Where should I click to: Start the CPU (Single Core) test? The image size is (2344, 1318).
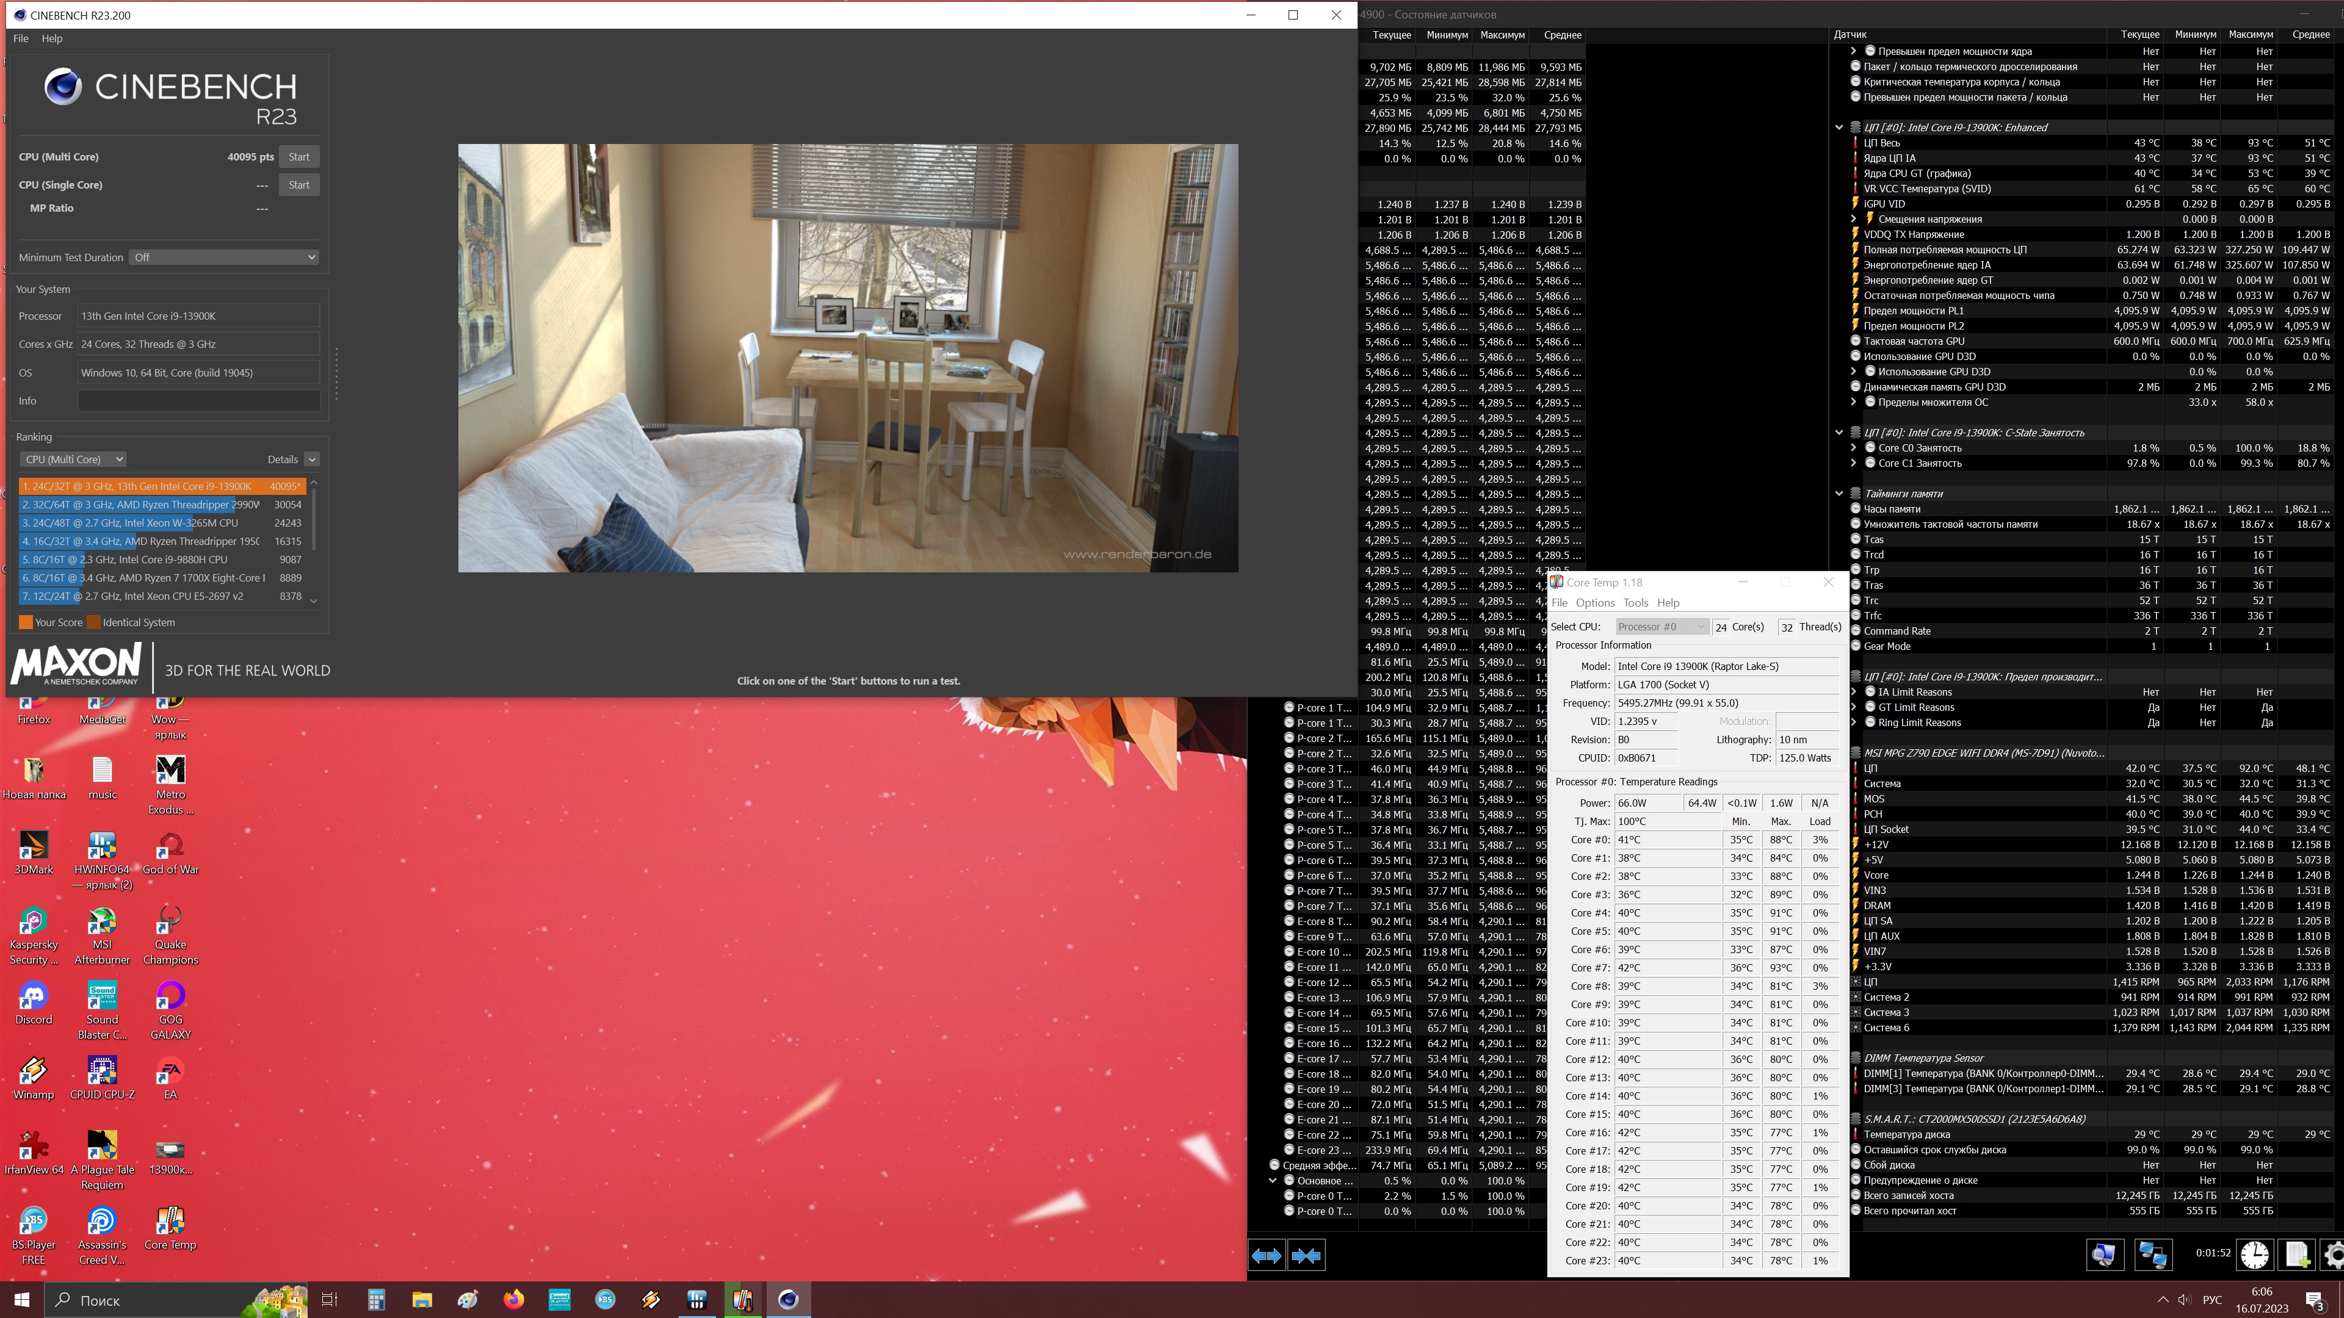coord(298,185)
